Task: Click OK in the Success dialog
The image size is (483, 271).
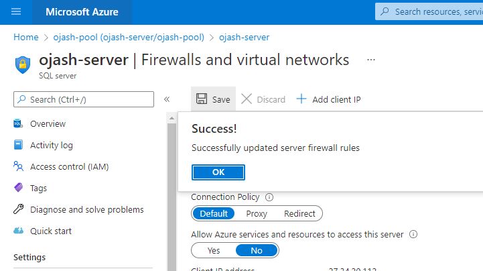Action: click(218, 172)
